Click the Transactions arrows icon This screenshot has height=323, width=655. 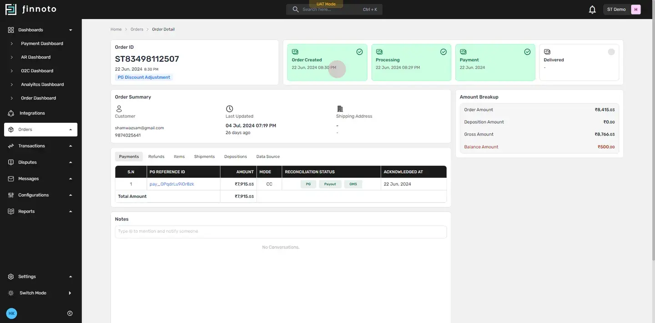coord(11,146)
